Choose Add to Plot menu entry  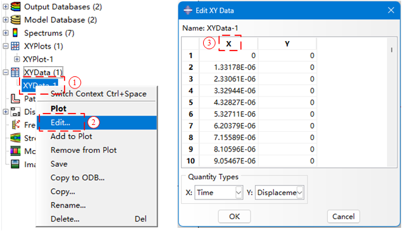(97, 136)
